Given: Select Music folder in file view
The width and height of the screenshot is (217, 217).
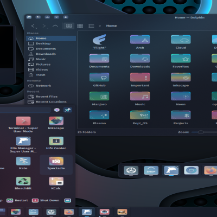Looking at the screenshot, I should point(140,99).
